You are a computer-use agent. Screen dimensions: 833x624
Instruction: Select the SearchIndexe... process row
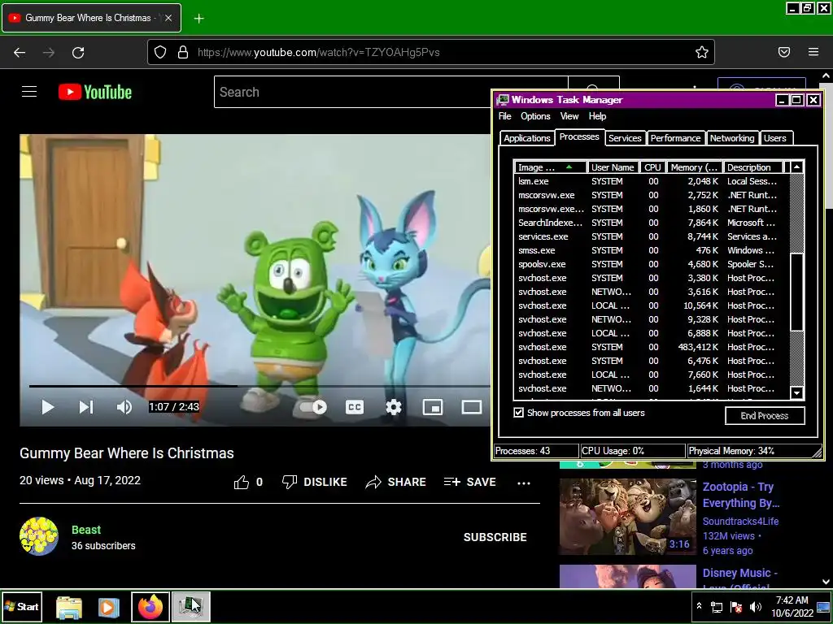pyautogui.click(x=652, y=223)
